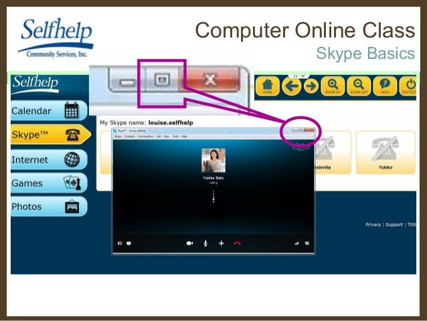This screenshot has width=427, height=321.
Task: Mute the microphone in the call
Action: [205, 243]
